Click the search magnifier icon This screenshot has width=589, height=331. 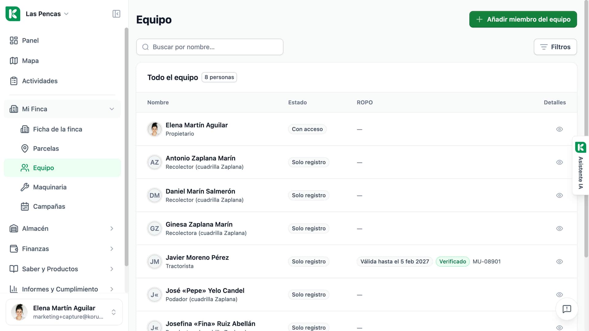coord(145,47)
